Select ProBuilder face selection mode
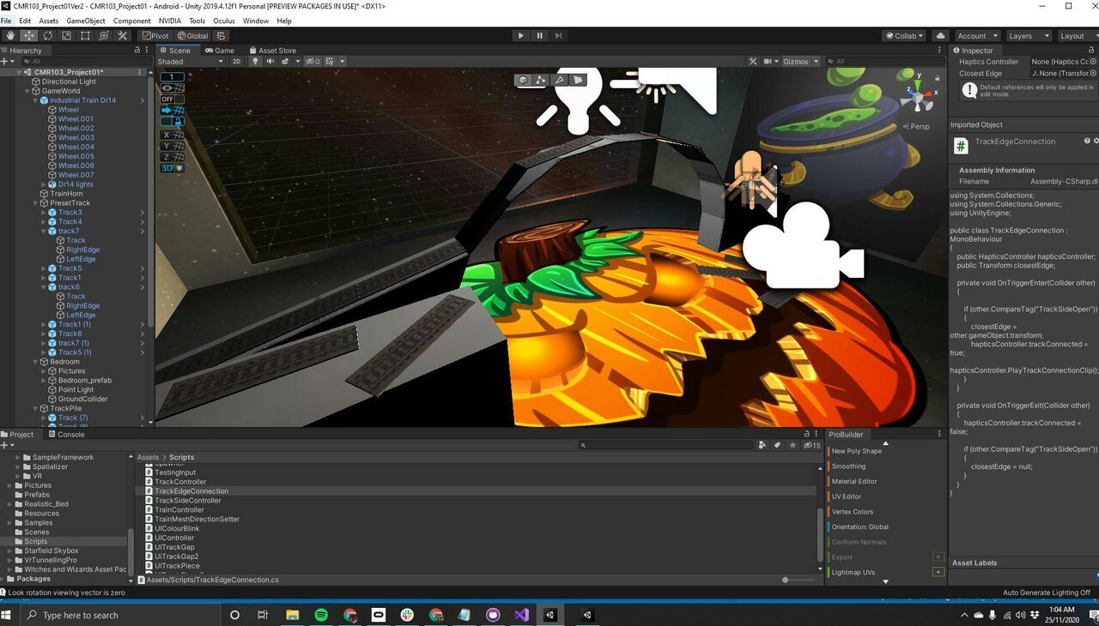The width and height of the screenshot is (1099, 626). tap(578, 80)
